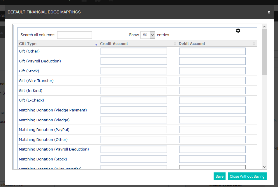Focus Credit Account for Matching Donation (Stock)
This screenshot has height=187, width=278.
click(134, 159)
